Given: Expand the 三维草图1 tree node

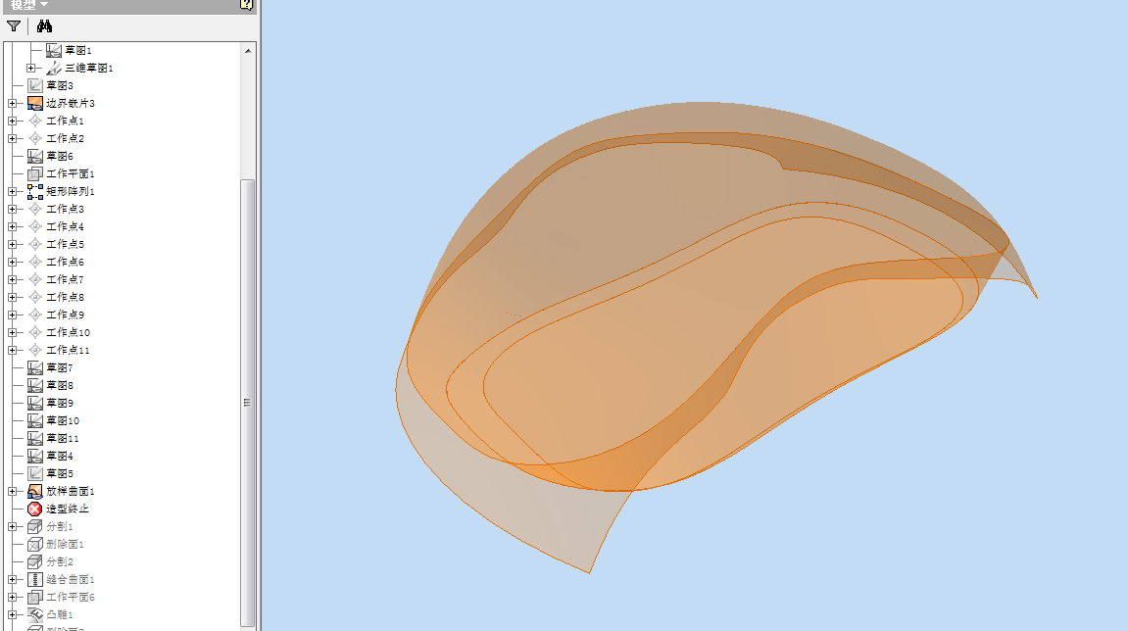Looking at the screenshot, I should 31,68.
